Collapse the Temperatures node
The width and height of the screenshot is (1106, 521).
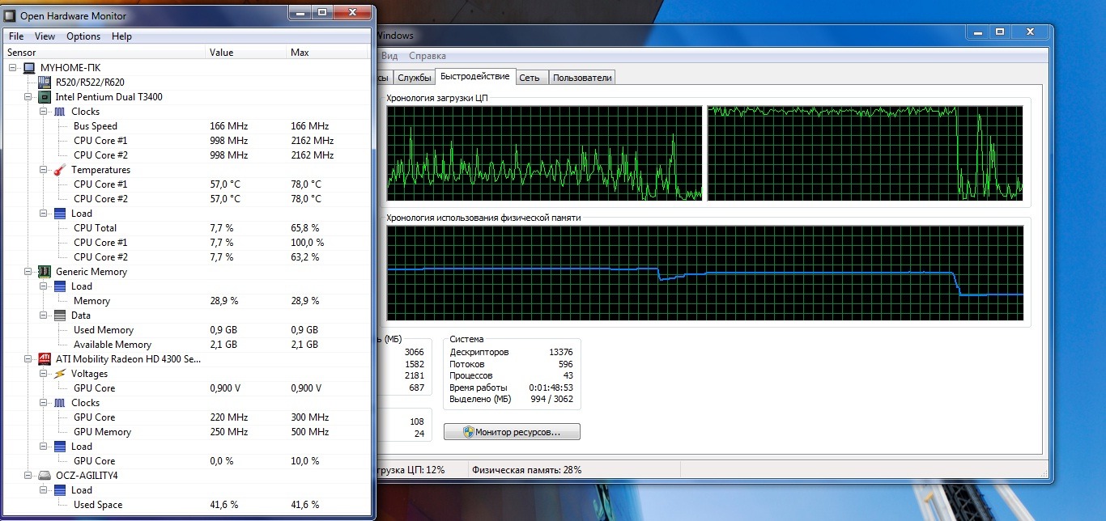point(44,170)
